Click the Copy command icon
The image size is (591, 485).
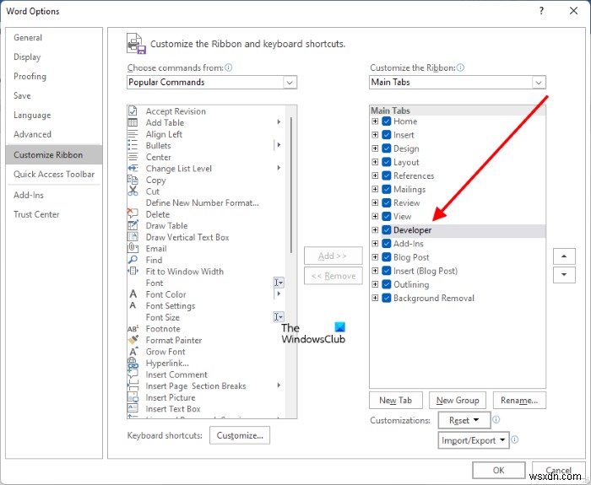[x=133, y=180]
